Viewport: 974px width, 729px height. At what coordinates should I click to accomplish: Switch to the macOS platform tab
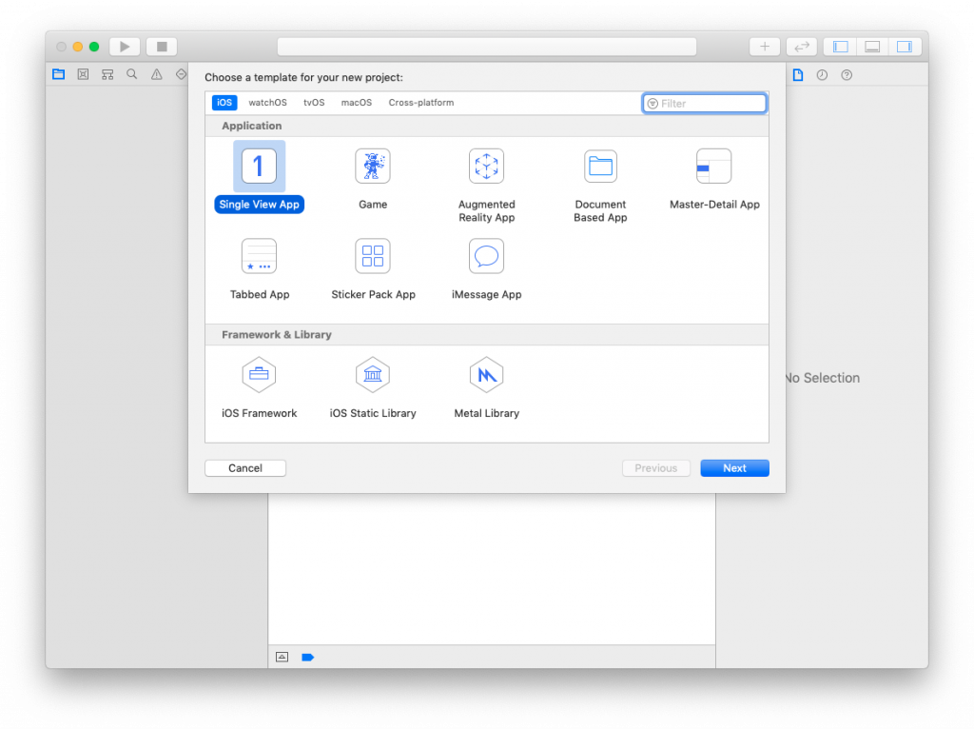pos(357,103)
